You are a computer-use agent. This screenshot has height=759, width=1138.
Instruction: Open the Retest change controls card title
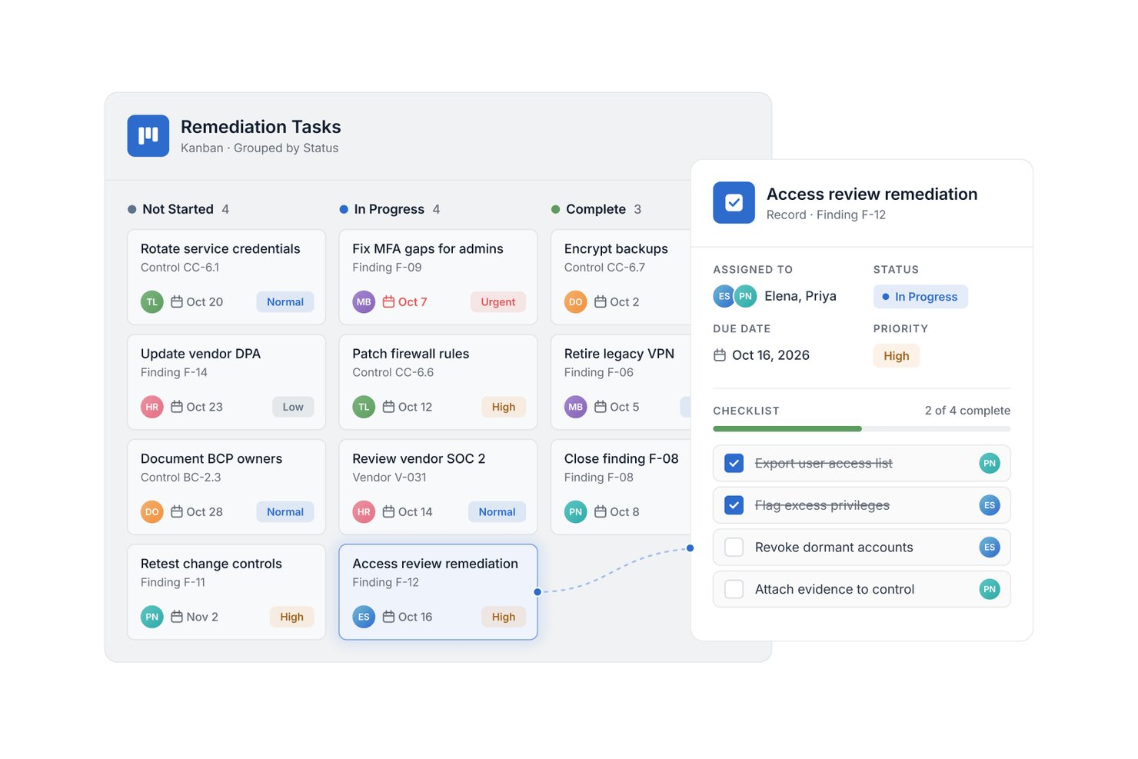coord(211,564)
